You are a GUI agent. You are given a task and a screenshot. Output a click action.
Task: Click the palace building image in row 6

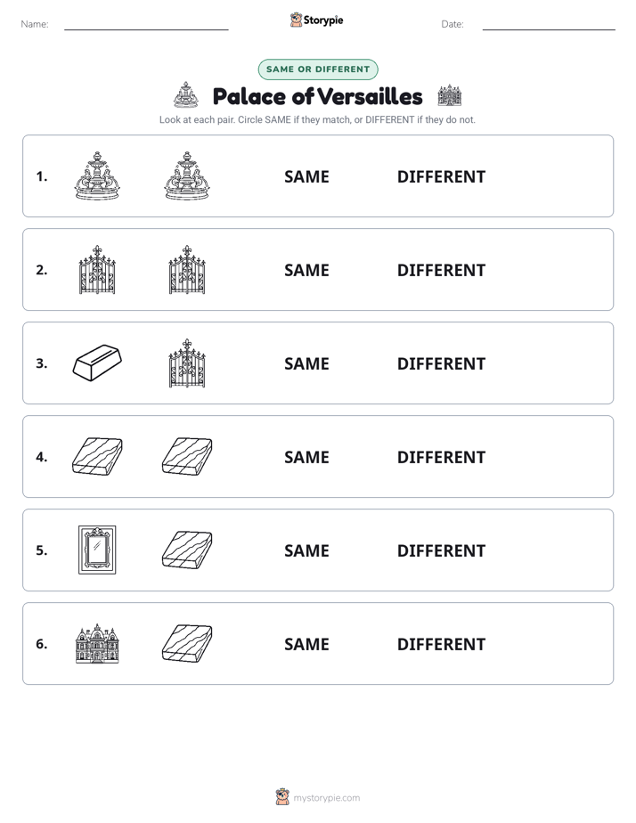(97, 643)
